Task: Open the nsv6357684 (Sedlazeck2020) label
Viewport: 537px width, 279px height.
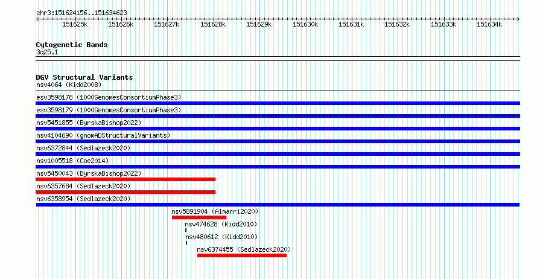Action: tap(83, 186)
